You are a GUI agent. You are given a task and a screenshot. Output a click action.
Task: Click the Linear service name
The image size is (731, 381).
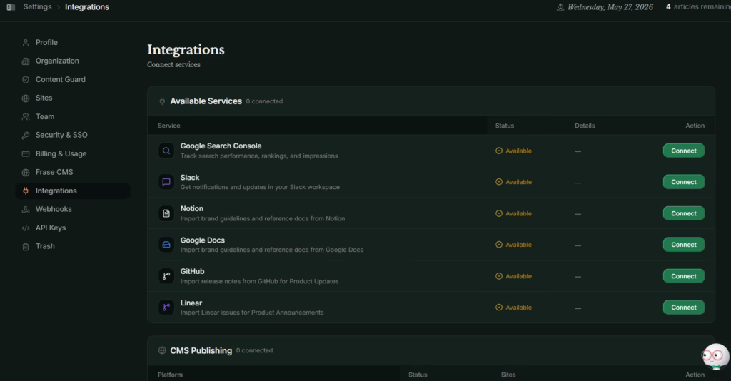(191, 303)
